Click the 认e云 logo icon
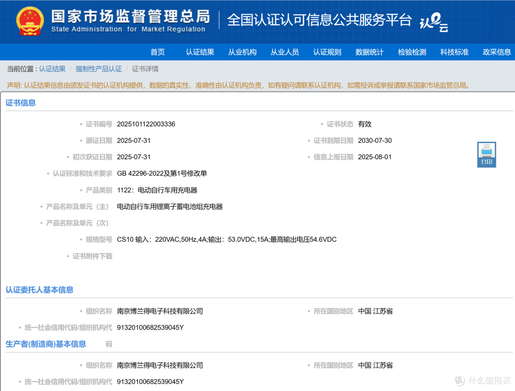The height and width of the screenshot is (391, 515). (434, 22)
